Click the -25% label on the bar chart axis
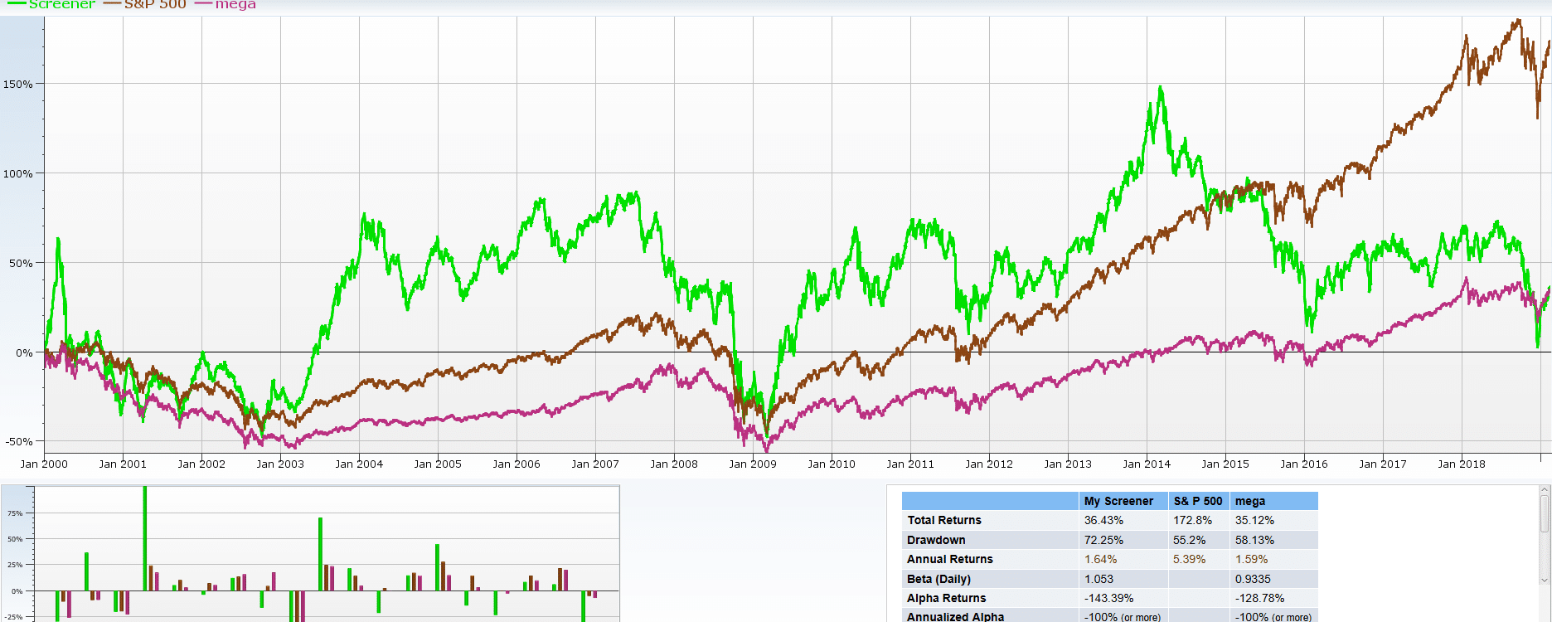The height and width of the screenshot is (622, 1552). [14, 617]
